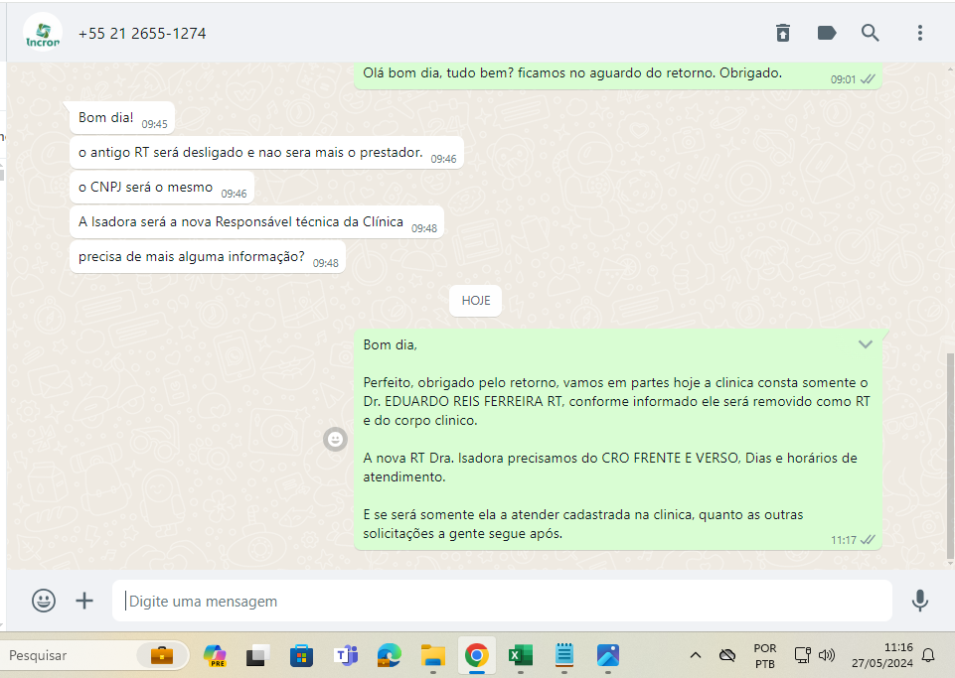Open the label tag icon
This screenshot has width=955, height=678.
(827, 33)
